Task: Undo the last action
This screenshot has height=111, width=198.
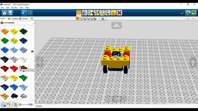Action: click(24, 13)
